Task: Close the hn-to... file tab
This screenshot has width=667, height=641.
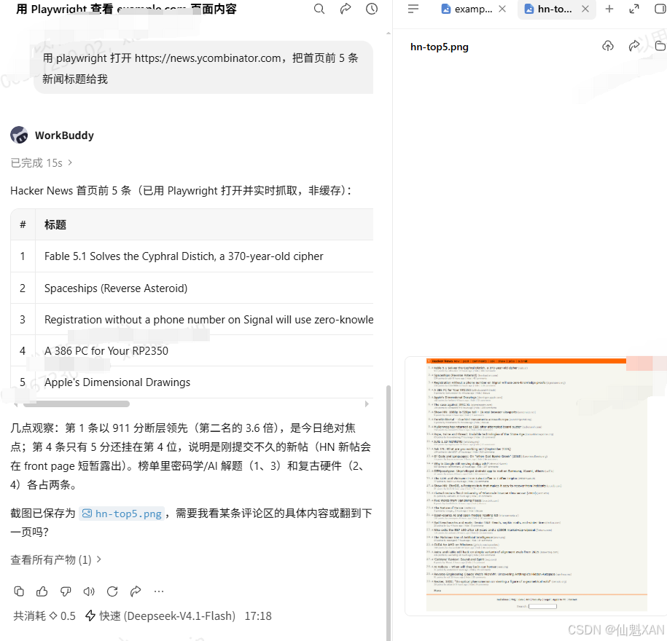Action: pyautogui.click(x=585, y=9)
